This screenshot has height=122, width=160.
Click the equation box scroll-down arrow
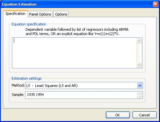pyautogui.click(x=139, y=65)
